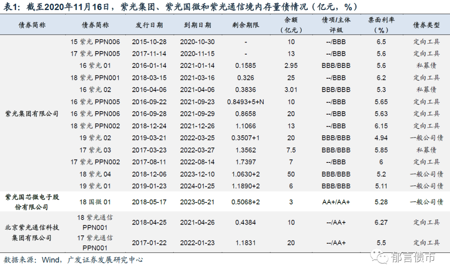
Task: Select the bond '17 紫光 03'
Action: pos(95,150)
